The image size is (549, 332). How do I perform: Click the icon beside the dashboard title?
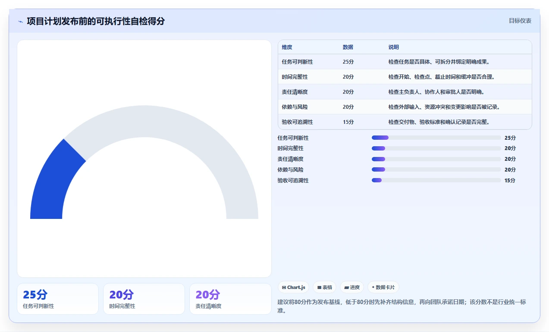(x=20, y=22)
